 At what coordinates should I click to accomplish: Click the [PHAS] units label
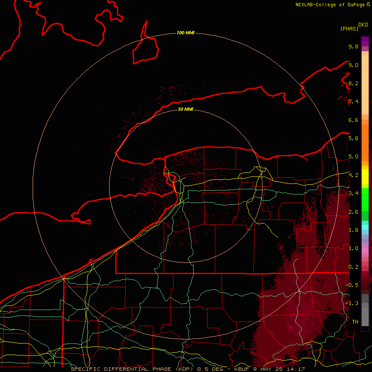click(349, 29)
